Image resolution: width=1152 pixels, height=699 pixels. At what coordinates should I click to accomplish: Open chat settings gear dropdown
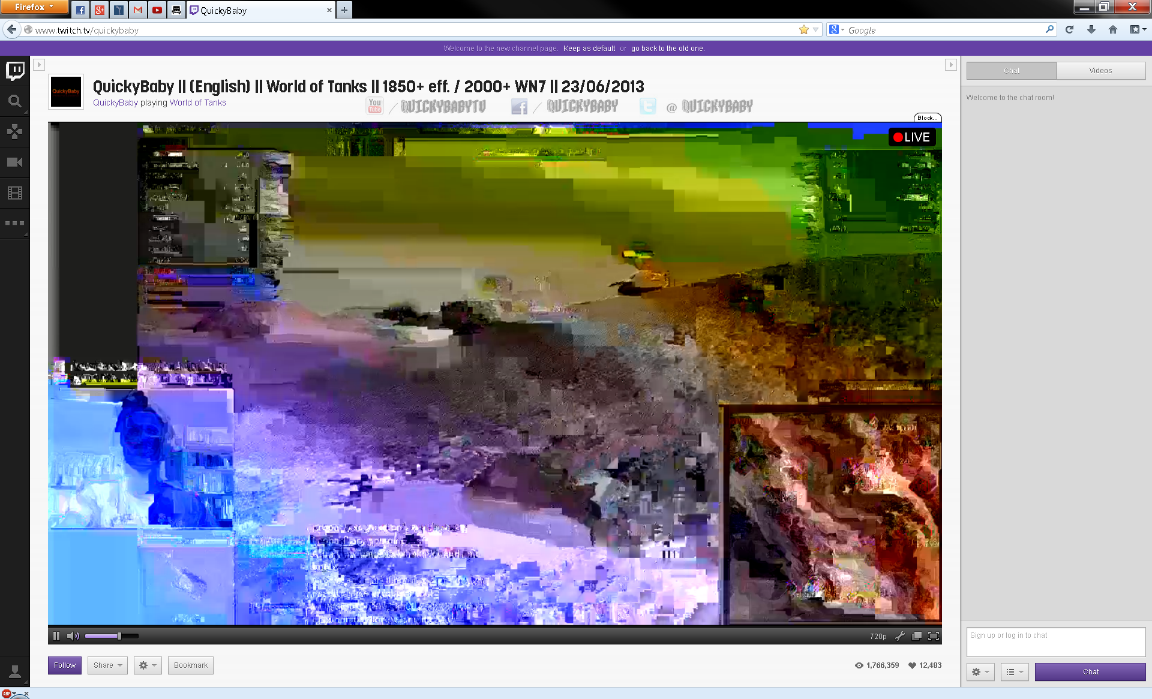pos(980,672)
